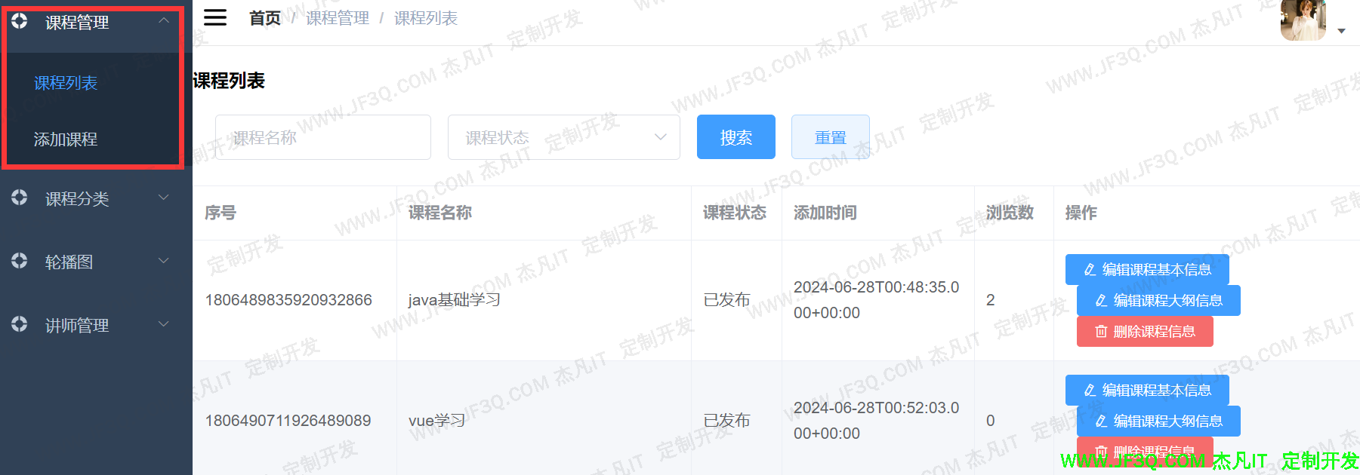
Task: Collapse the 课程管理 menu chevron
Action: click(x=164, y=21)
